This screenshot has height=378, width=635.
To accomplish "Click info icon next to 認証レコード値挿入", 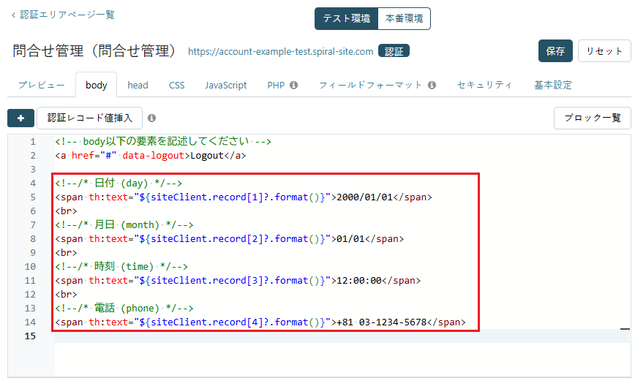I will tap(152, 118).
